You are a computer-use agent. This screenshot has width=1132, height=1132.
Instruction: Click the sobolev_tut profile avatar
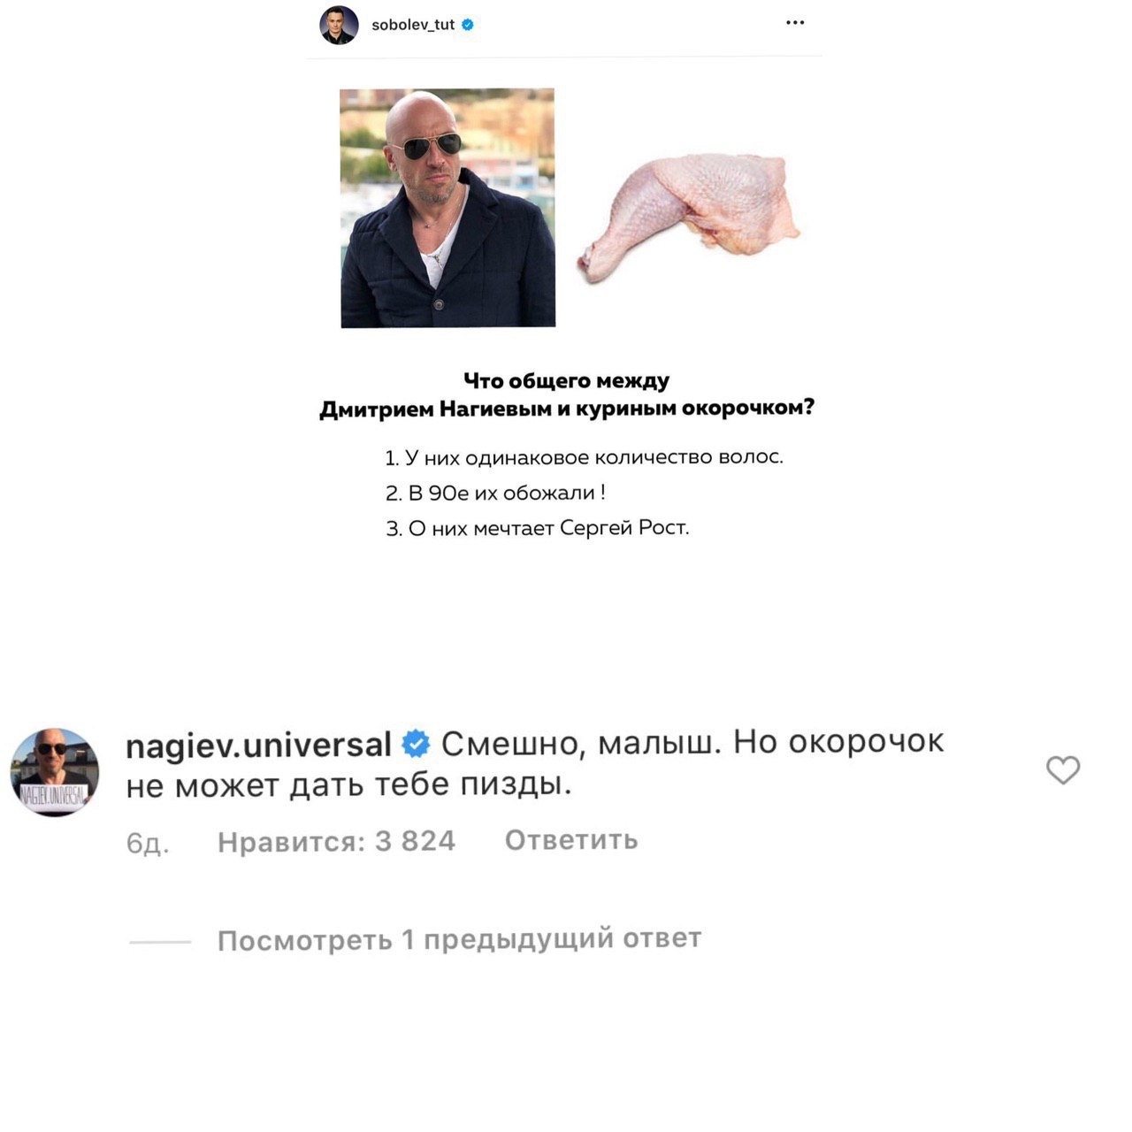pos(339,25)
